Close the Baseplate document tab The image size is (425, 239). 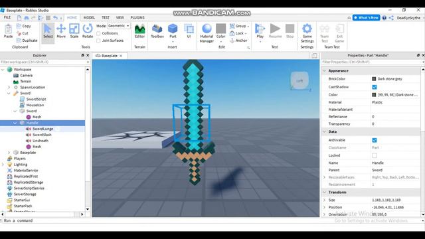point(121,56)
